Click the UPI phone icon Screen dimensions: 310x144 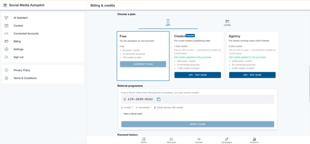(168, 21)
